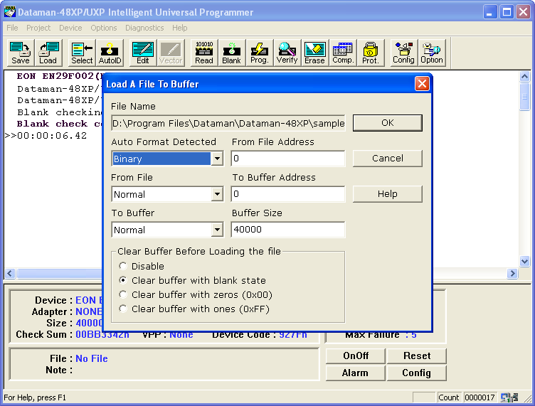The width and height of the screenshot is (535, 406).
Task: Choose Clear buffer with ones (0xFF)
Action: [x=123, y=309]
